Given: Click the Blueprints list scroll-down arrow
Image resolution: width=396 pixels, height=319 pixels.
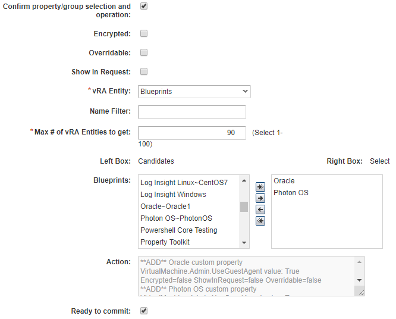Looking at the screenshot, I should 244,243.
